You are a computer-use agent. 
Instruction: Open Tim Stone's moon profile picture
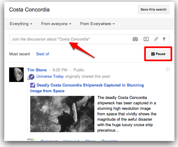point(16,75)
